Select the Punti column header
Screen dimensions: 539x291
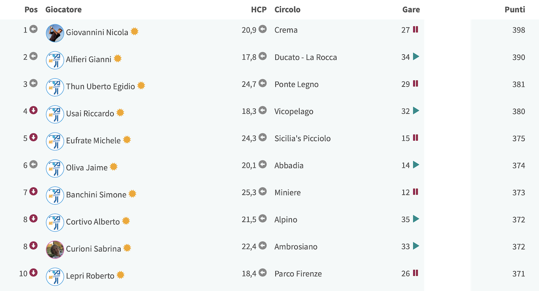pyautogui.click(x=515, y=9)
